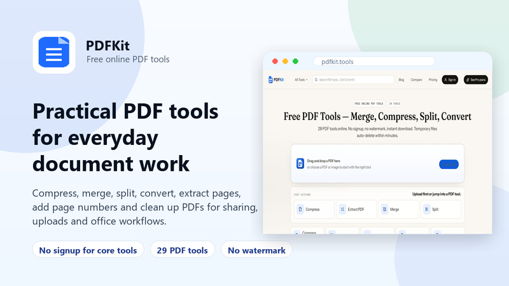
Task: Select the Merge fast action card
Action: tap(399, 210)
